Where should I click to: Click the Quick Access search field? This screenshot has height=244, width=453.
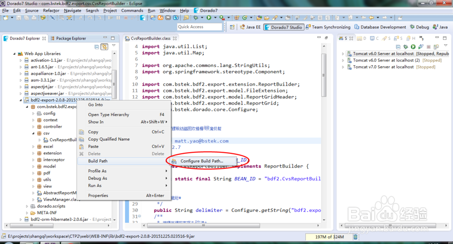(x=200, y=27)
